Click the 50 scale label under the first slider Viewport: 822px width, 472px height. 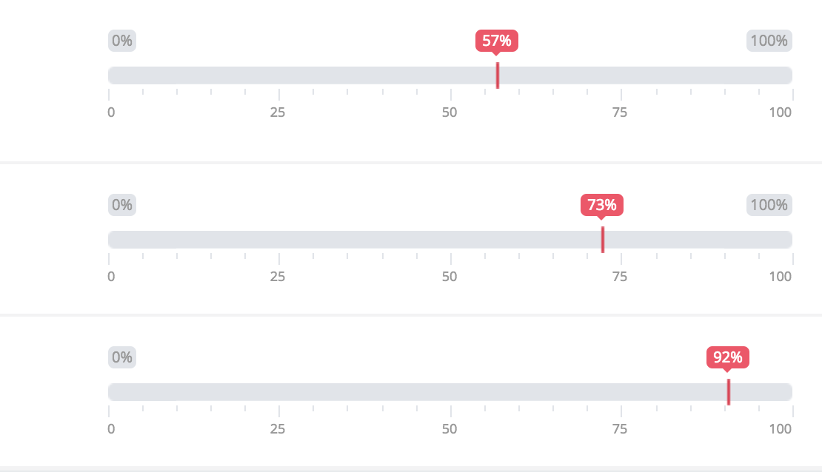pos(450,112)
